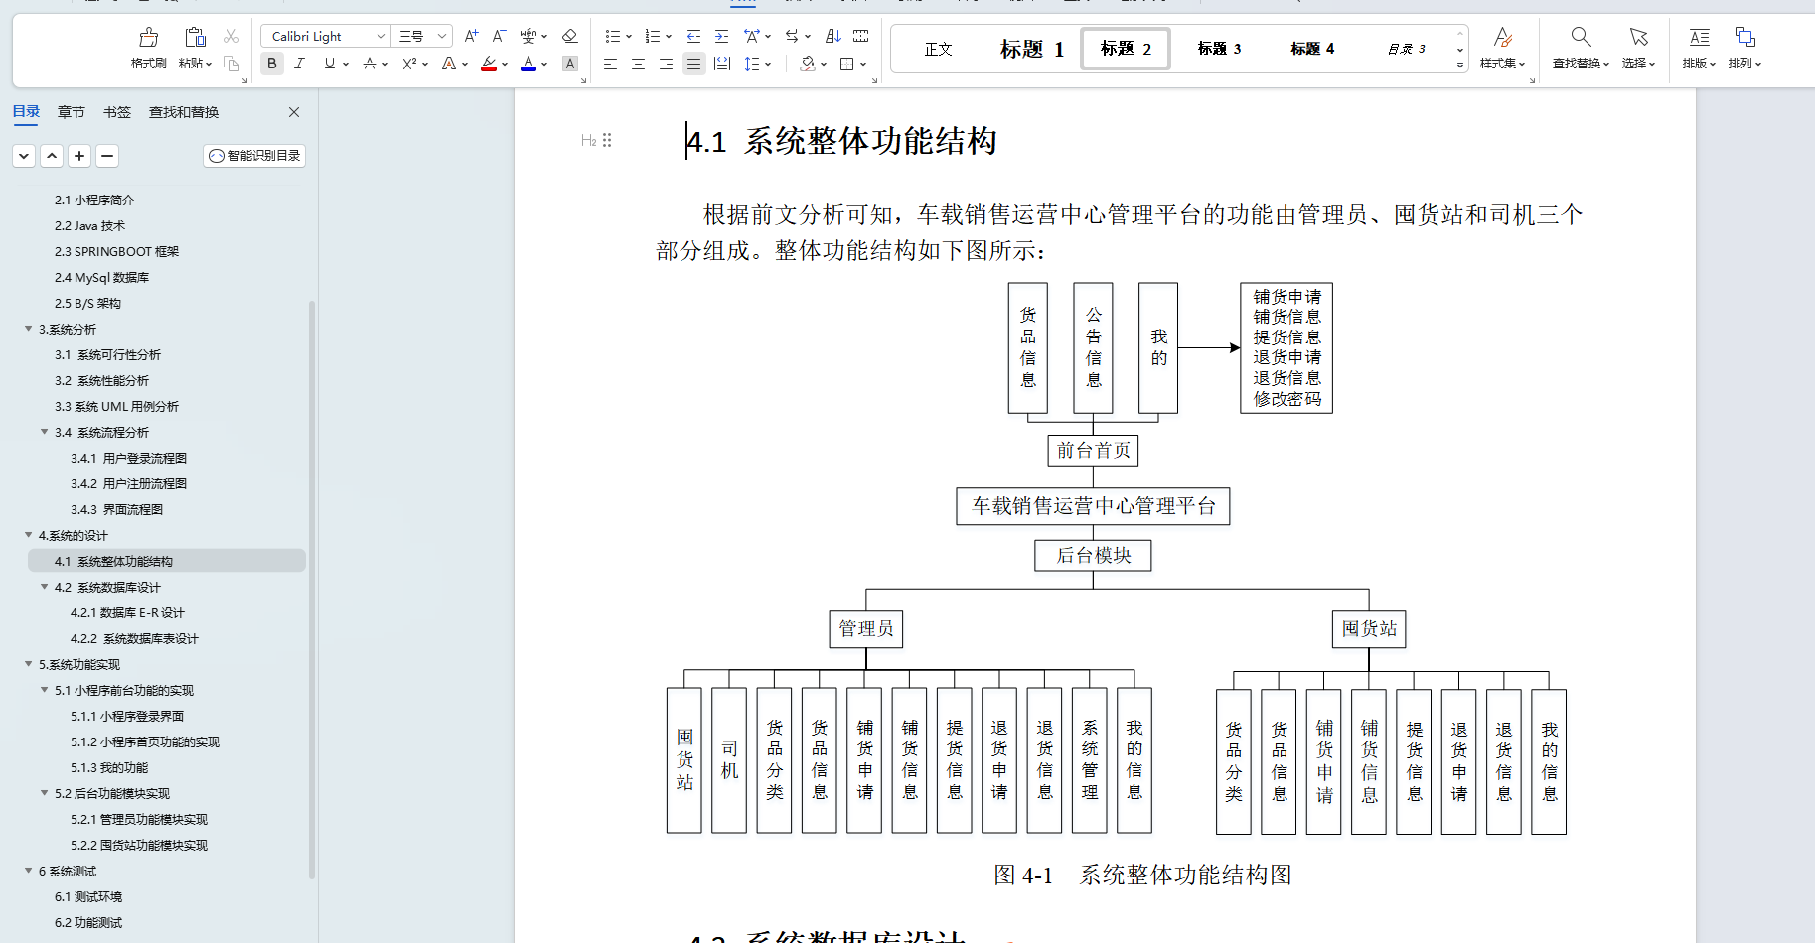
Task: Apply the 标题 1 style
Action: click(1031, 49)
